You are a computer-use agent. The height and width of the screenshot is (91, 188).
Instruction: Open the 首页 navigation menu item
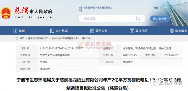(x=22, y=31)
